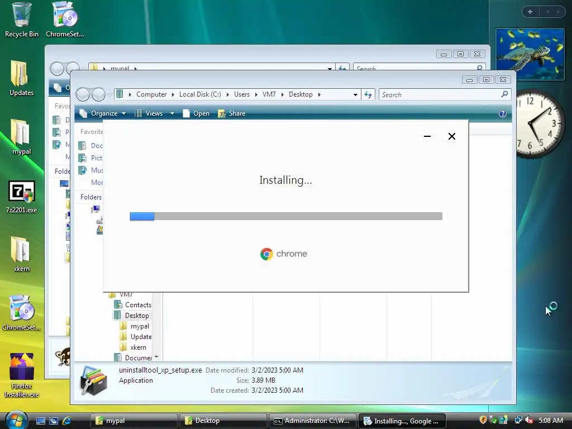The image size is (572, 429).
Task: Click the sidebar add gadget plus button
Action: pyautogui.click(x=530, y=12)
